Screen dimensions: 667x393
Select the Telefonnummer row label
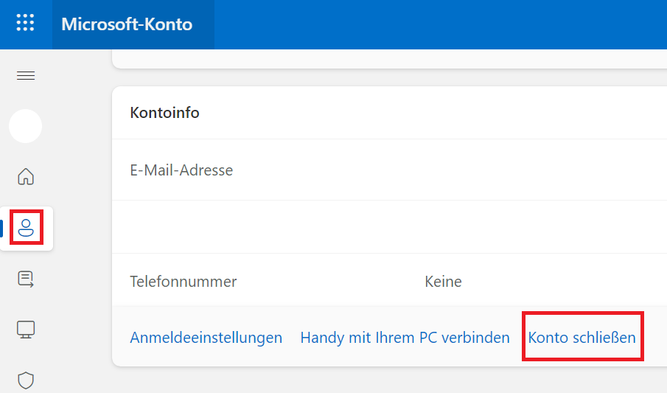pos(184,282)
